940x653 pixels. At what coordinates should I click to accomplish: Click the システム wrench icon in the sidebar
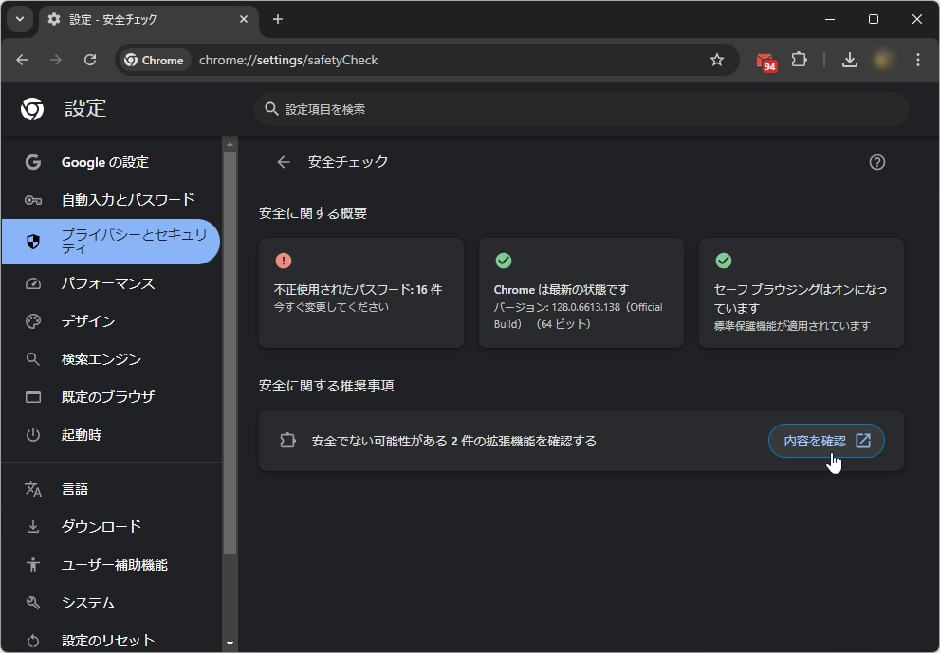[x=33, y=602]
